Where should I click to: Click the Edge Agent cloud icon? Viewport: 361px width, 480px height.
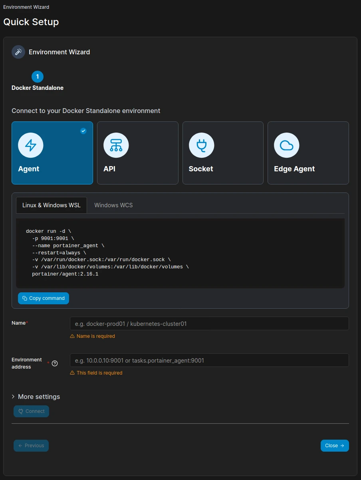coord(286,145)
